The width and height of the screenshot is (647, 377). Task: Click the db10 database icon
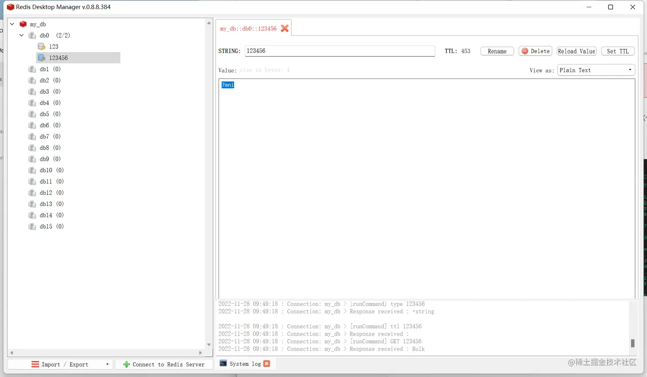tap(32, 170)
